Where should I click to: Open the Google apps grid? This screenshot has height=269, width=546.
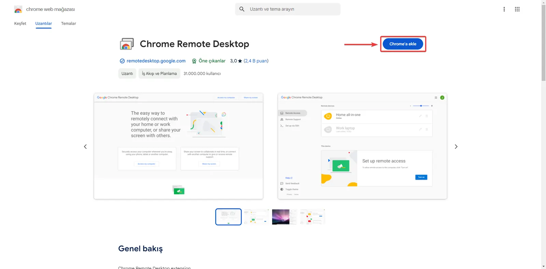tap(517, 9)
